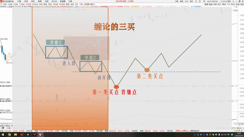Click the 日线 daily period tab
This screenshot has height=137, width=244.
tap(41, 4)
